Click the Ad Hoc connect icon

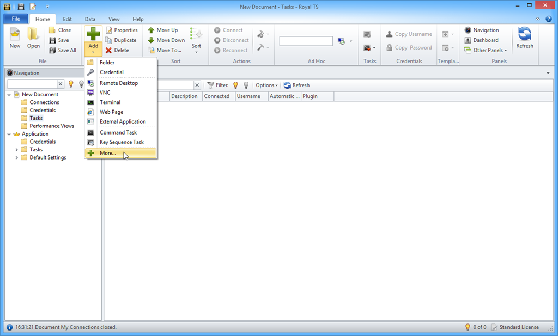coord(341,41)
